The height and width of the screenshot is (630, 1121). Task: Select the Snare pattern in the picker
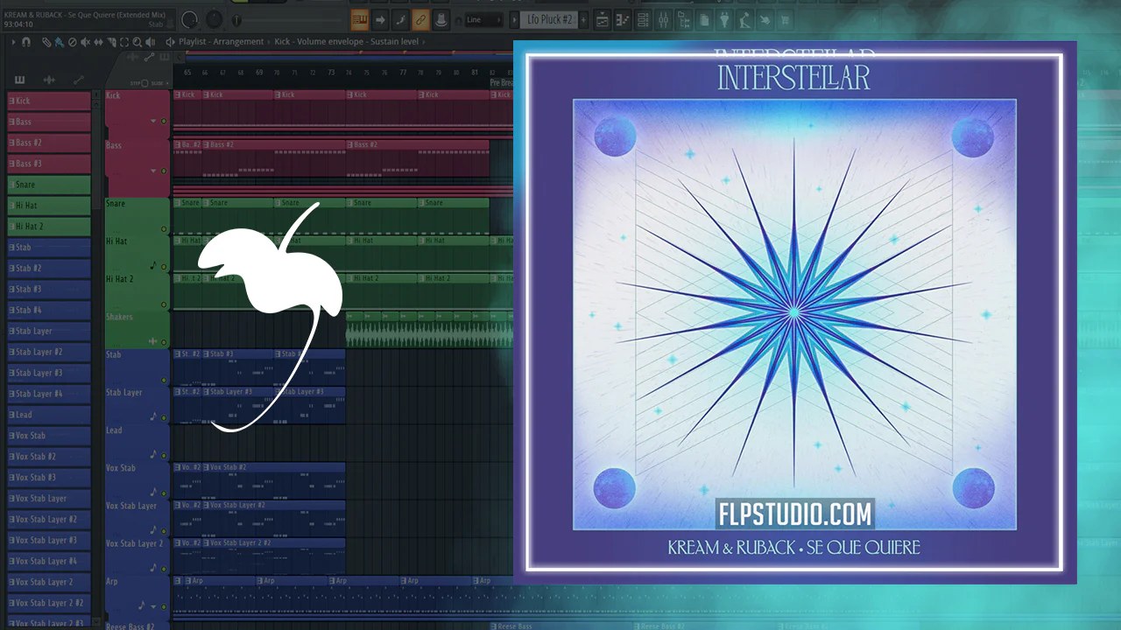point(49,185)
